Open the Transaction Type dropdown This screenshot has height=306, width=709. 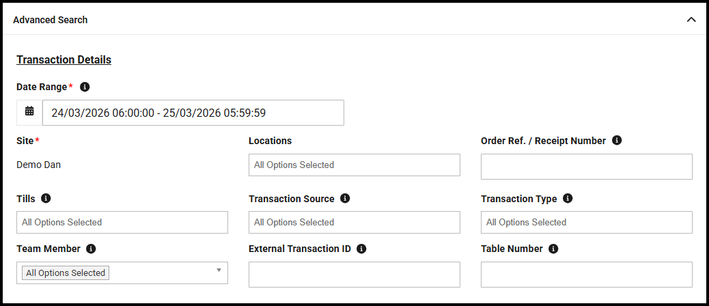click(x=586, y=222)
